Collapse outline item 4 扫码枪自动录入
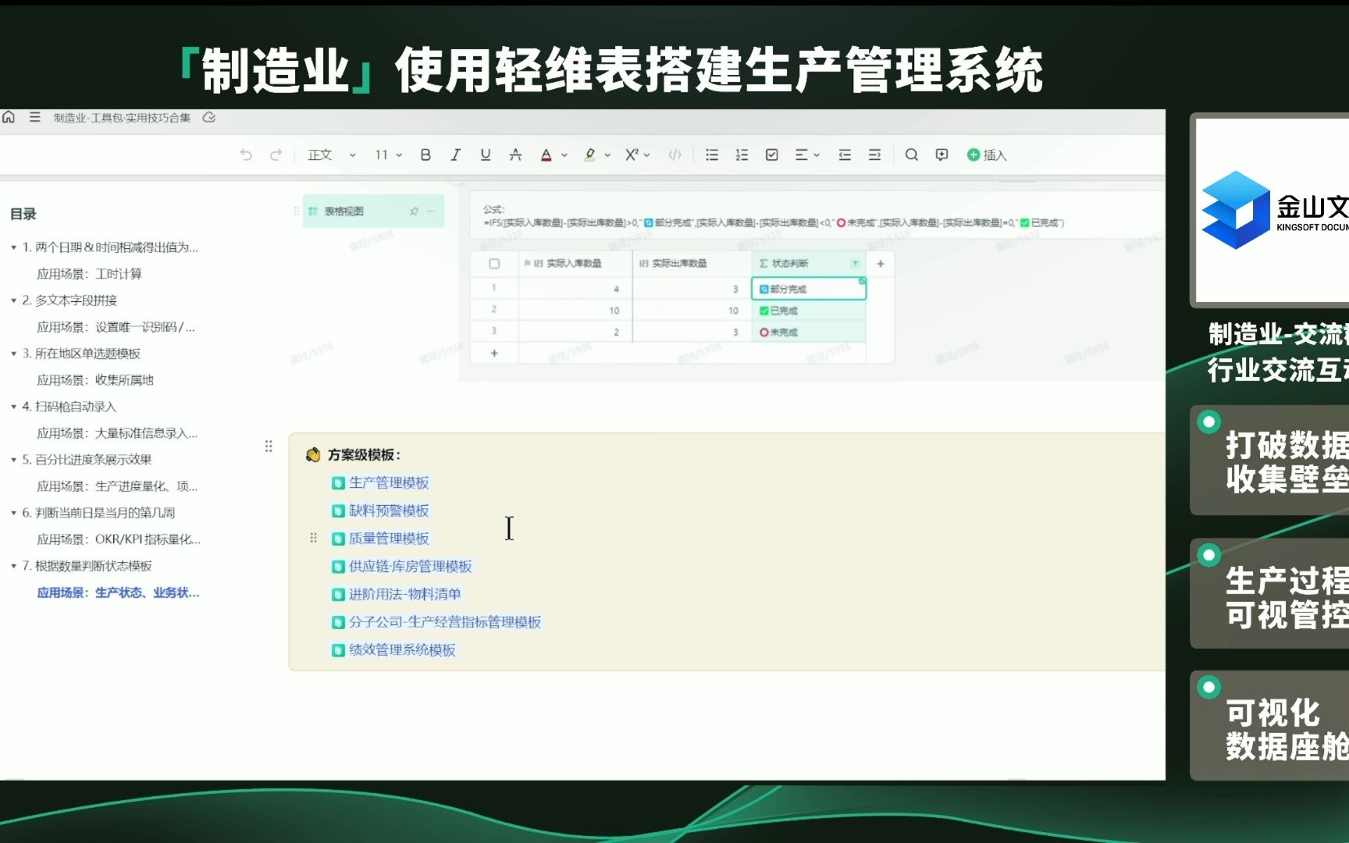 (13, 407)
